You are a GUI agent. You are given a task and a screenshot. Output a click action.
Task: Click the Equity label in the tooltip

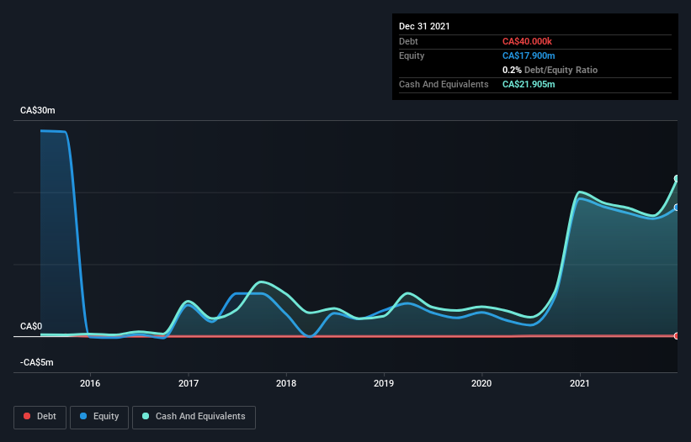tap(412, 55)
